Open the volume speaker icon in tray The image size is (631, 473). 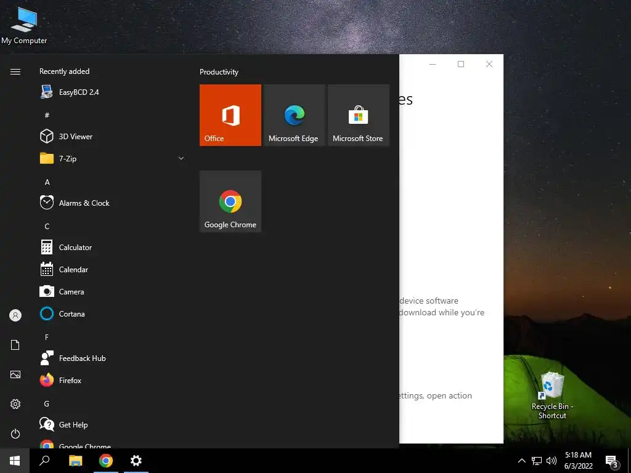coord(552,461)
